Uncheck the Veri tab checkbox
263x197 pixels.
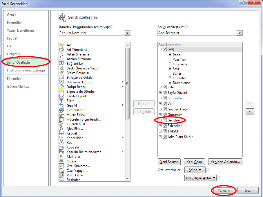(x=165, y=103)
